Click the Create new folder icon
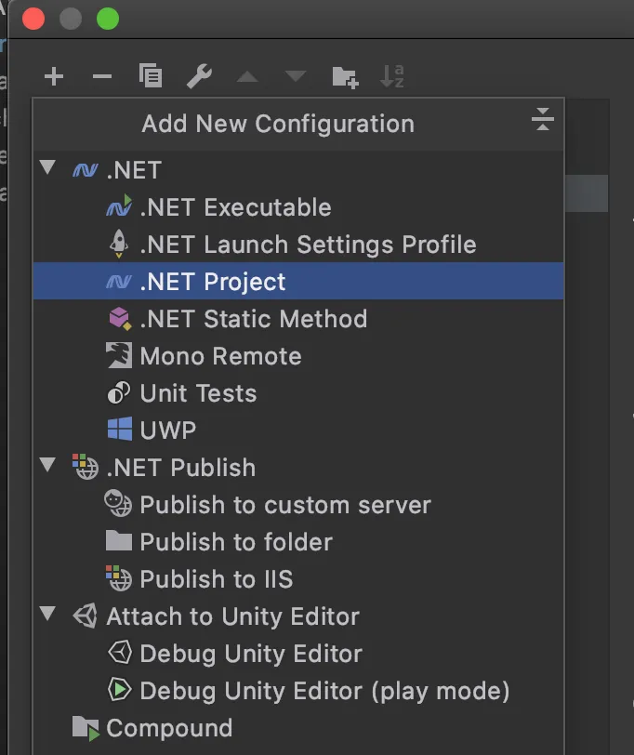This screenshot has height=755, width=634. pos(345,76)
